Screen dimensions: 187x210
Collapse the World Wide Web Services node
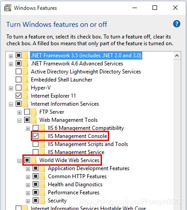coord(19,161)
